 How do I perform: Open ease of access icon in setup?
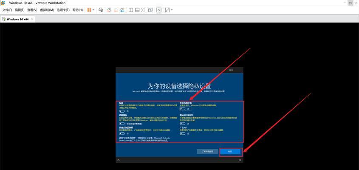pyautogui.click(x=119, y=160)
